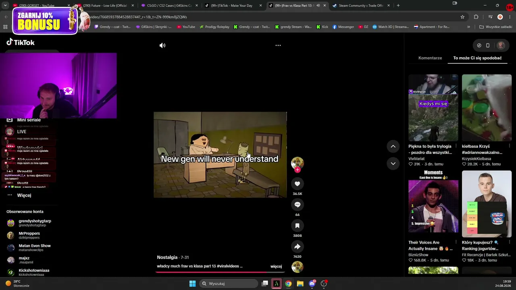Image resolution: width=516 pixels, height=290 pixels.
Task: Open the LIVE section in the sidebar
Action: pyautogui.click(x=17, y=132)
